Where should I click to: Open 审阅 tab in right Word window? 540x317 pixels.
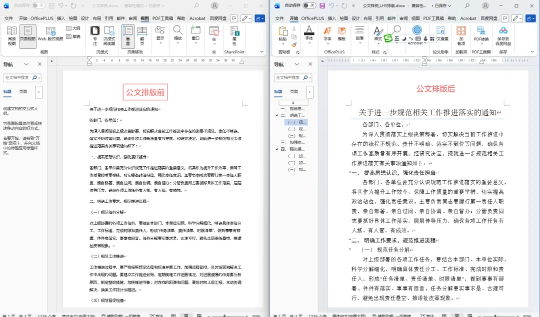coord(403,18)
